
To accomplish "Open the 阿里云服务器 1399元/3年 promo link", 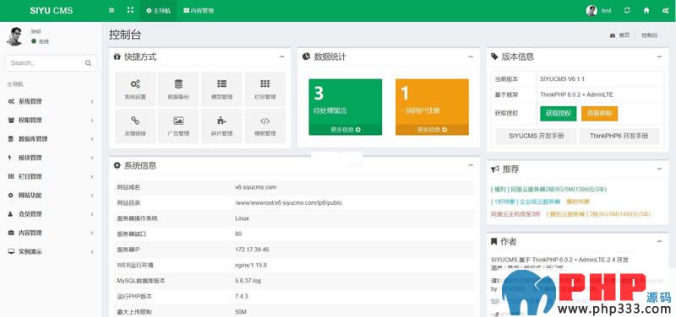I will pos(548,189).
